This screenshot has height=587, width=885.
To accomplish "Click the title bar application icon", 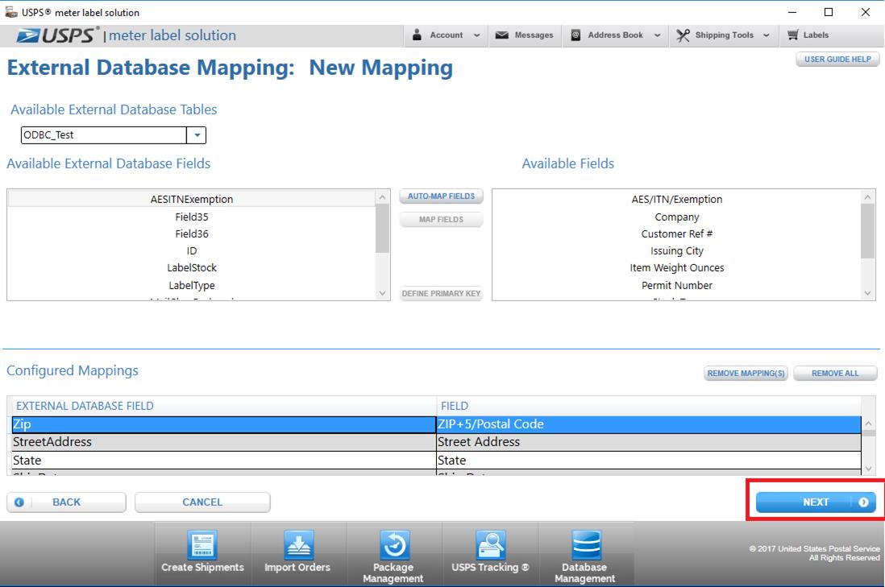I will tap(10, 12).
